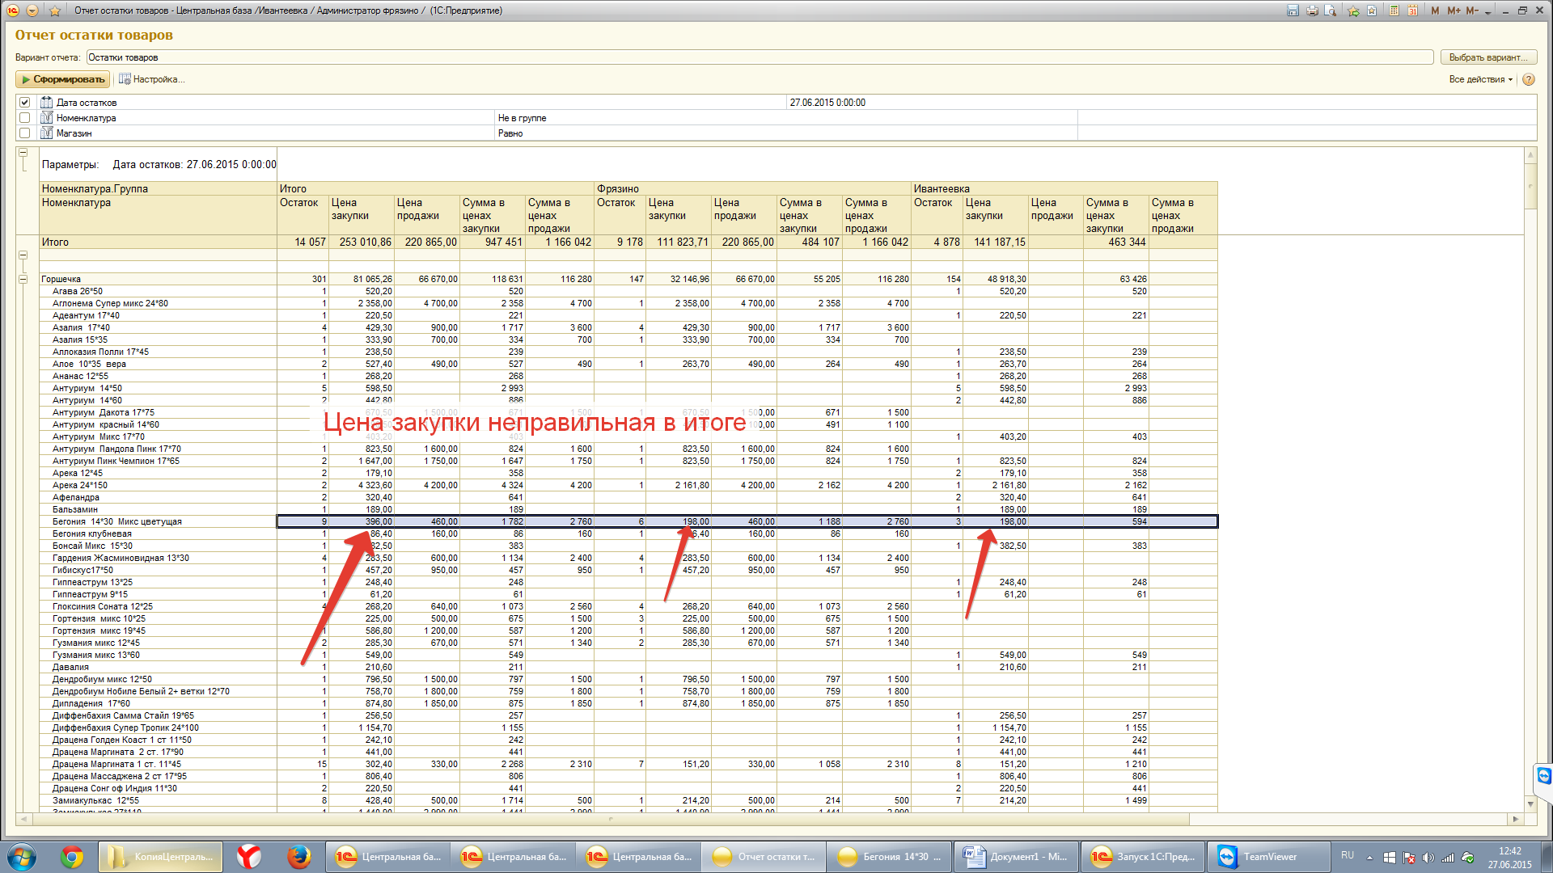Open the calendar icon showing 31

click(x=1412, y=11)
